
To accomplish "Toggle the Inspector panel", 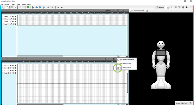I will pyautogui.click(x=160, y=7).
